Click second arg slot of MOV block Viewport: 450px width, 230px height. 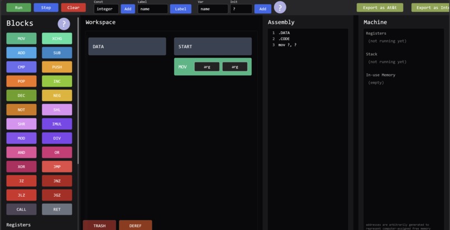234,67
